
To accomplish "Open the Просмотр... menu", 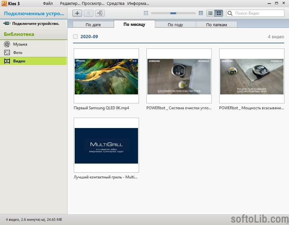I will click(93, 4).
